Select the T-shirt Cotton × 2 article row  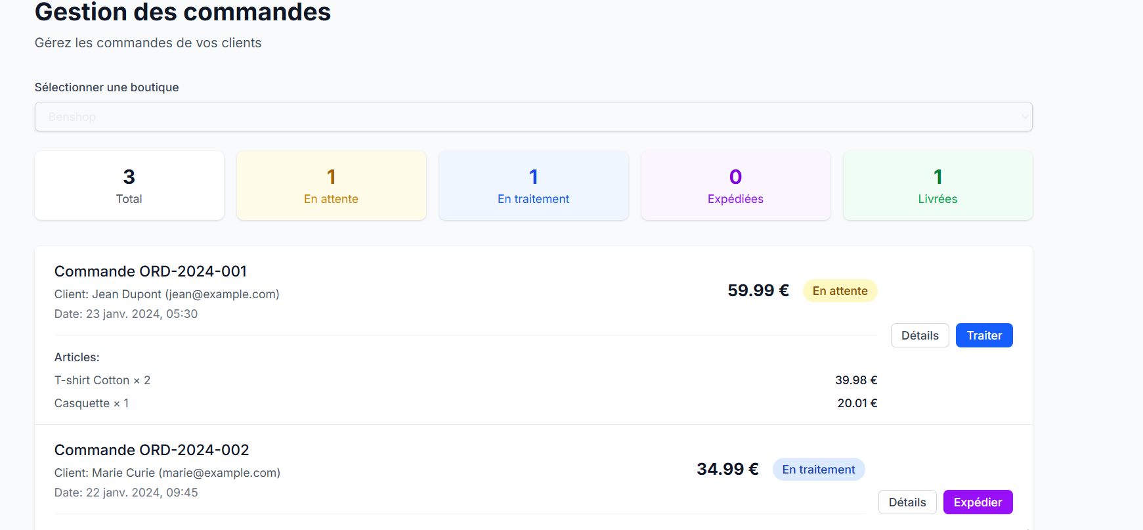pyautogui.click(x=102, y=380)
